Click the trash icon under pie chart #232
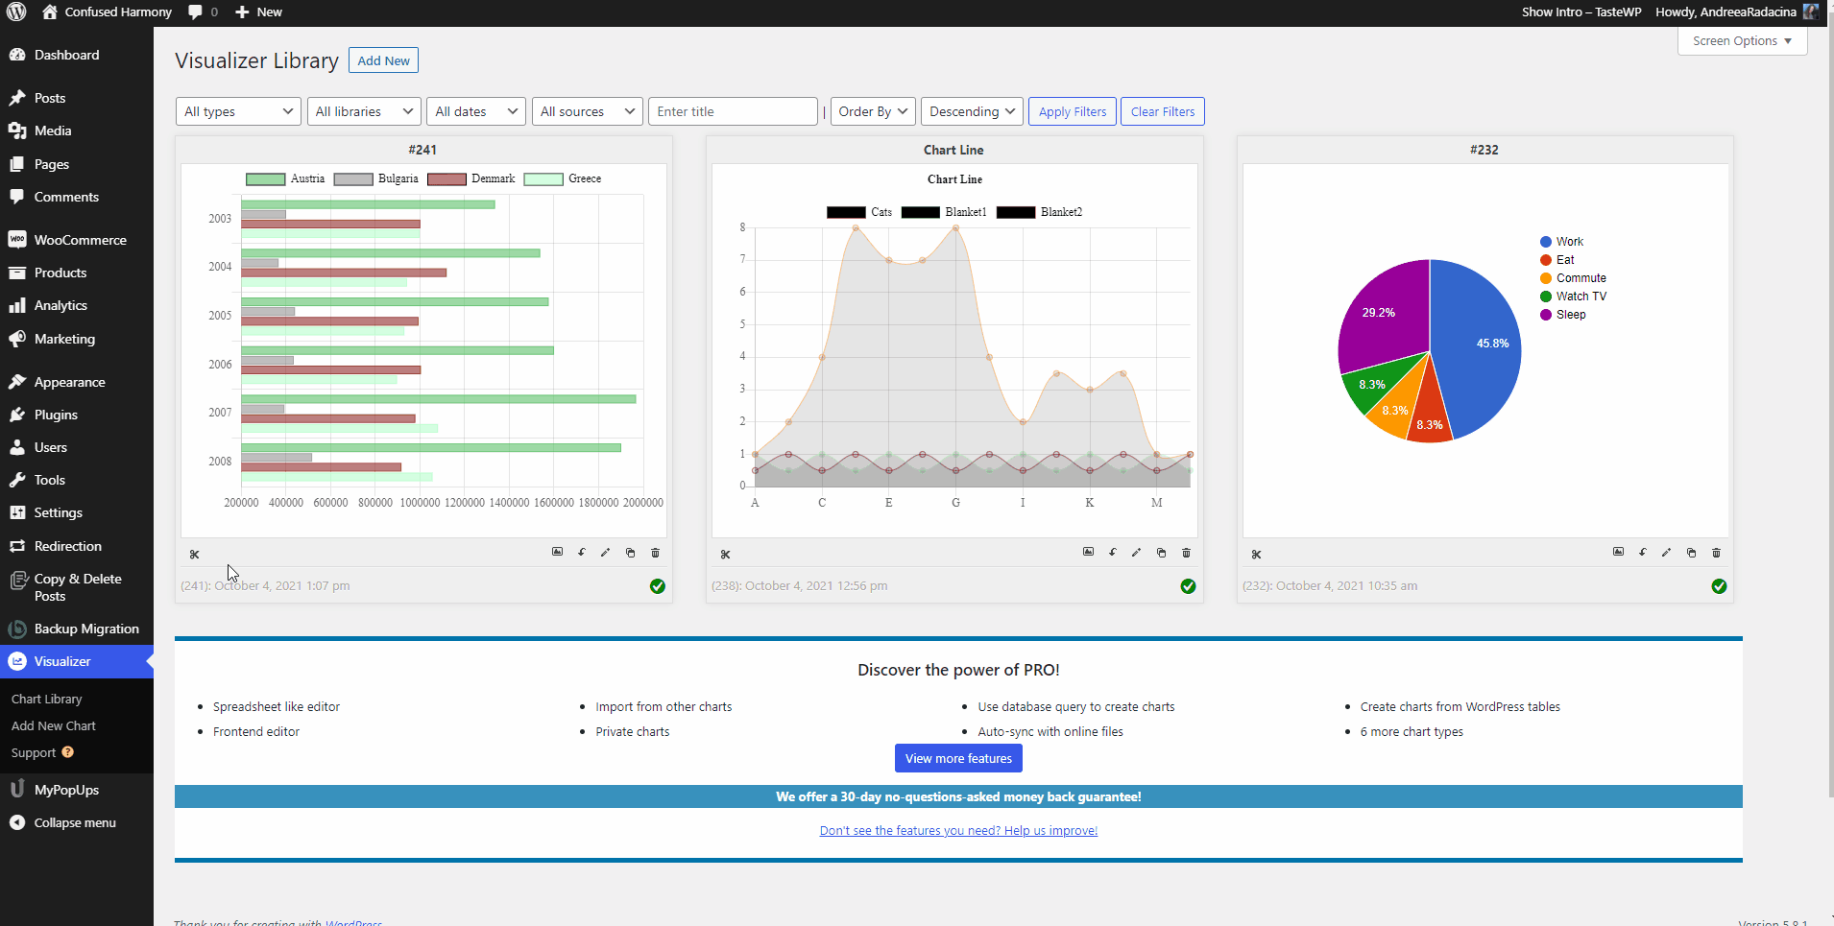Image resolution: width=1834 pixels, height=926 pixels. point(1716,553)
